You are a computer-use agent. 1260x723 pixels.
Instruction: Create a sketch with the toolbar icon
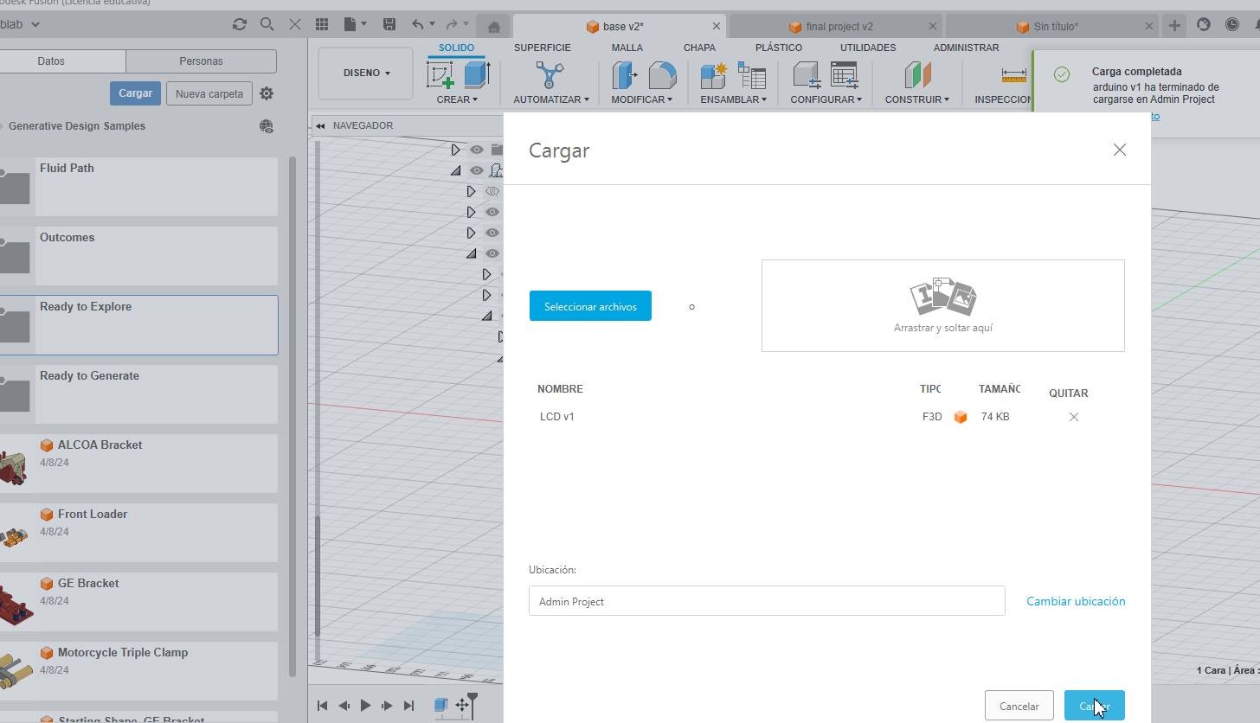tap(440, 75)
